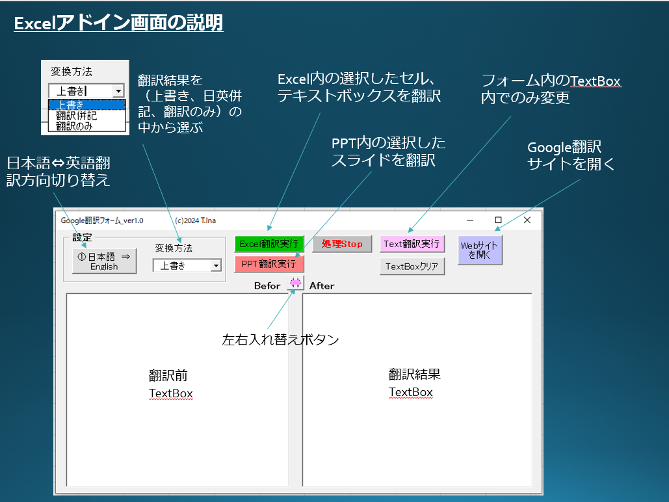Click the Befor label above the left textbox

point(268,284)
